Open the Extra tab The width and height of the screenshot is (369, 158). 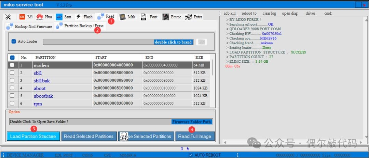[x=194, y=17]
